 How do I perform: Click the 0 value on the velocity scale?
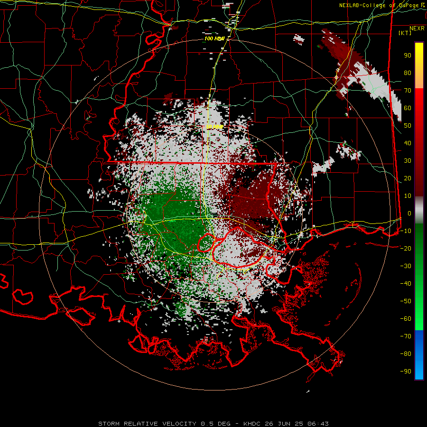(409, 213)
